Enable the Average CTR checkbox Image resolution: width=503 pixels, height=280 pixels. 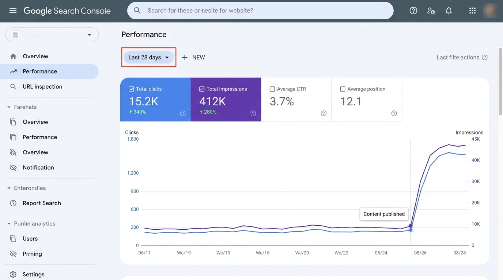click(272, 89)
